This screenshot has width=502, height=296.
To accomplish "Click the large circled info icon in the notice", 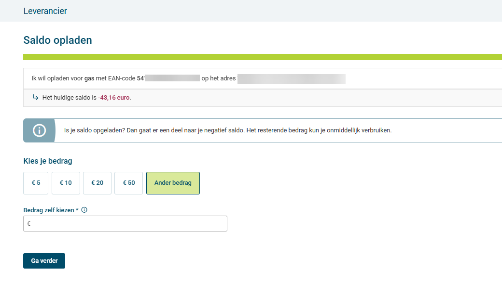I will tap(39, 130).
